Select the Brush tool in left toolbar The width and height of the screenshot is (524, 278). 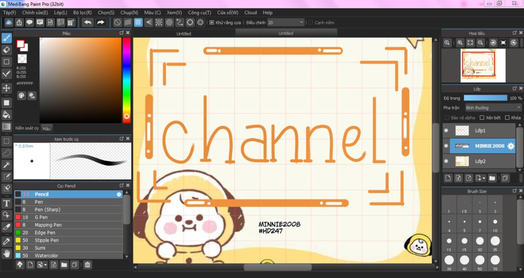(6, 38)
